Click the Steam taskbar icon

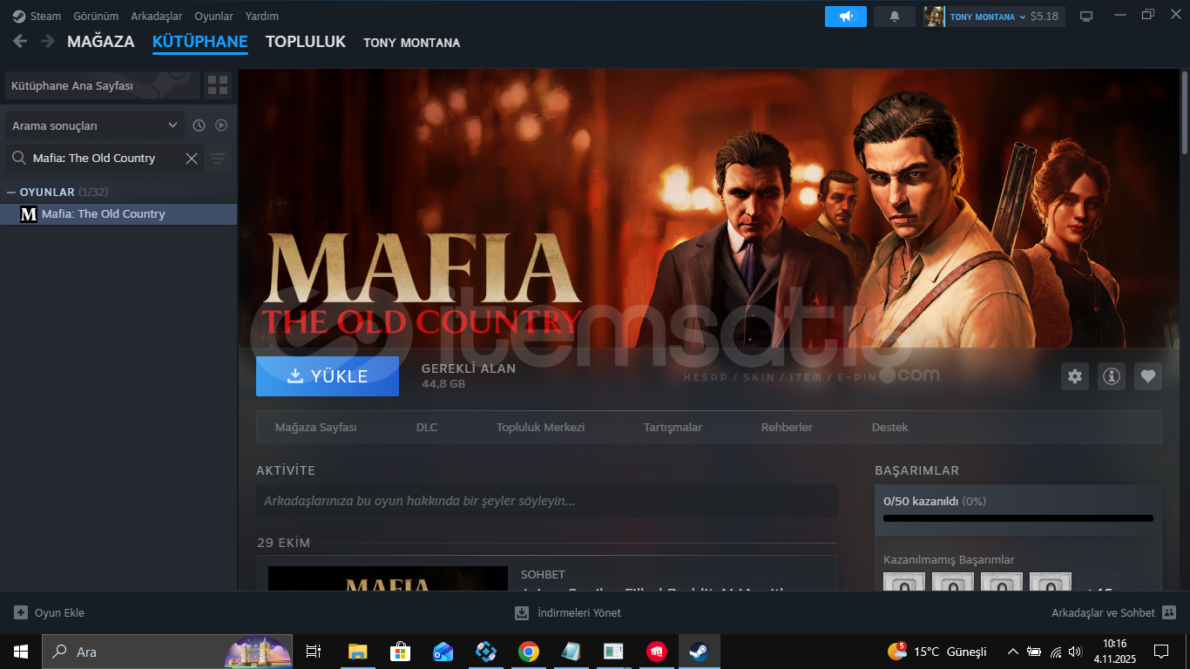point(699,652)
